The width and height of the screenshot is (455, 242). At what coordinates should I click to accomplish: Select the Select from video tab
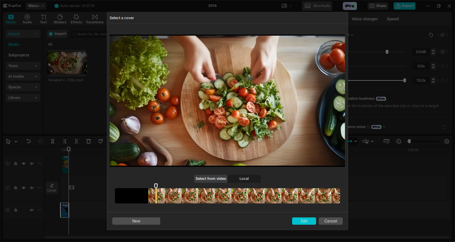pos(211,179)
